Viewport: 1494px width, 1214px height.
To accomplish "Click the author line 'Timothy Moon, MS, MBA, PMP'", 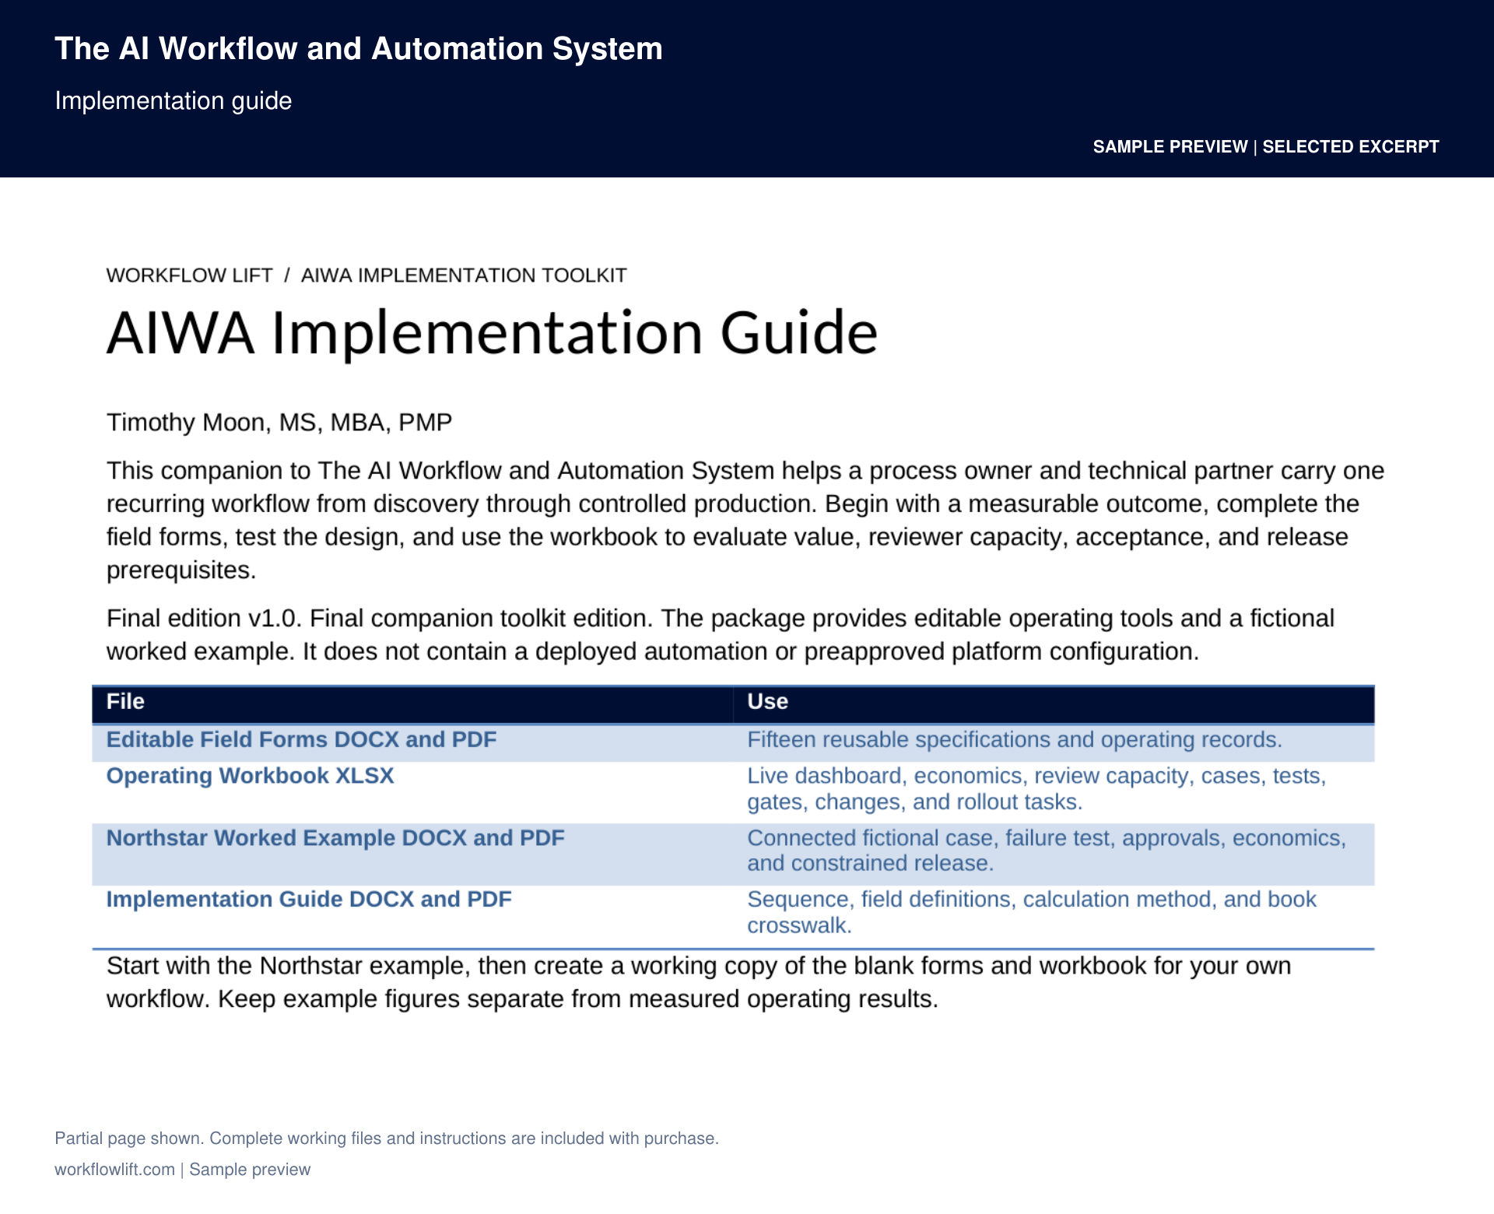I will 279,423.
